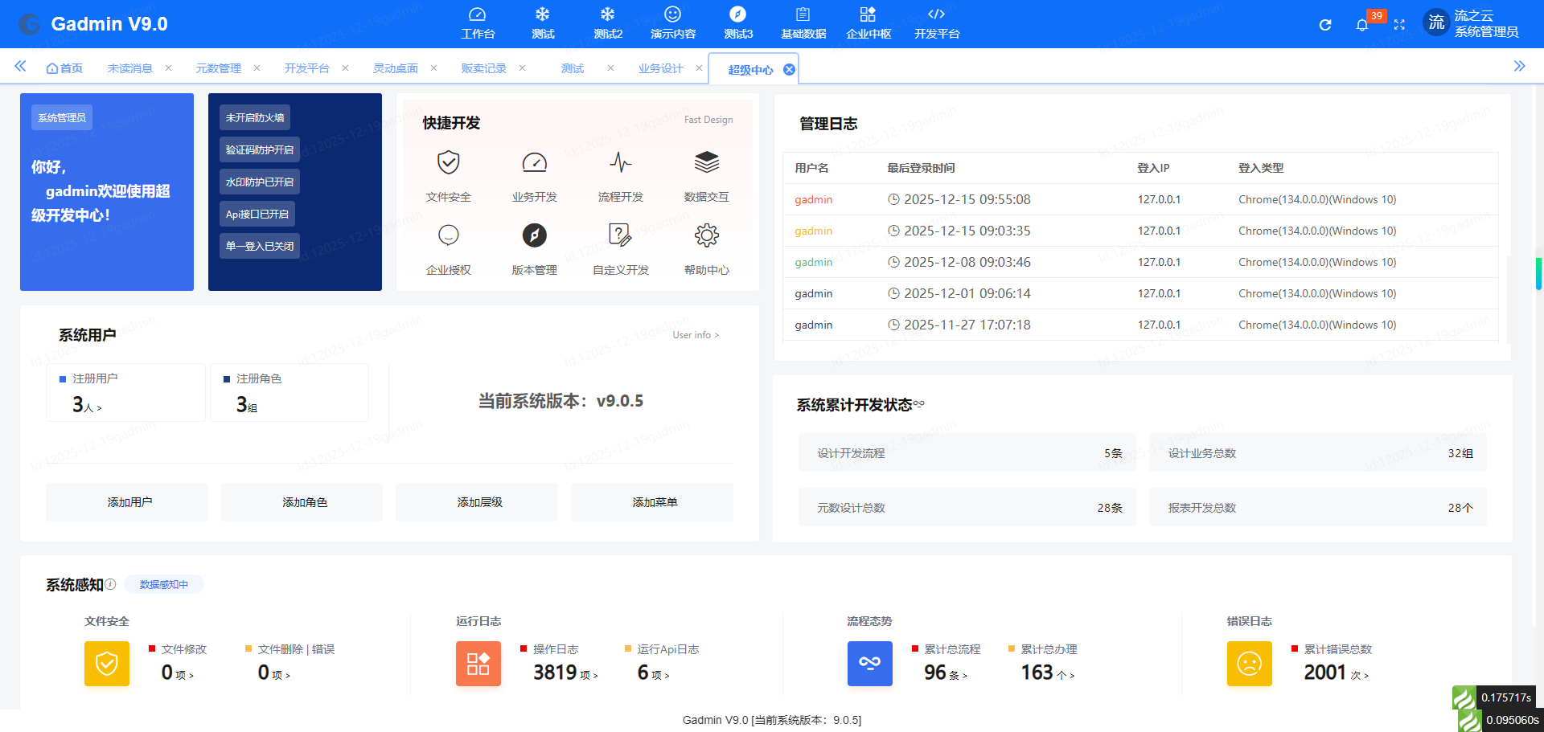Open the 帮助中心 gear icon
Viewport: 1544px width, 732px height.
706,235
